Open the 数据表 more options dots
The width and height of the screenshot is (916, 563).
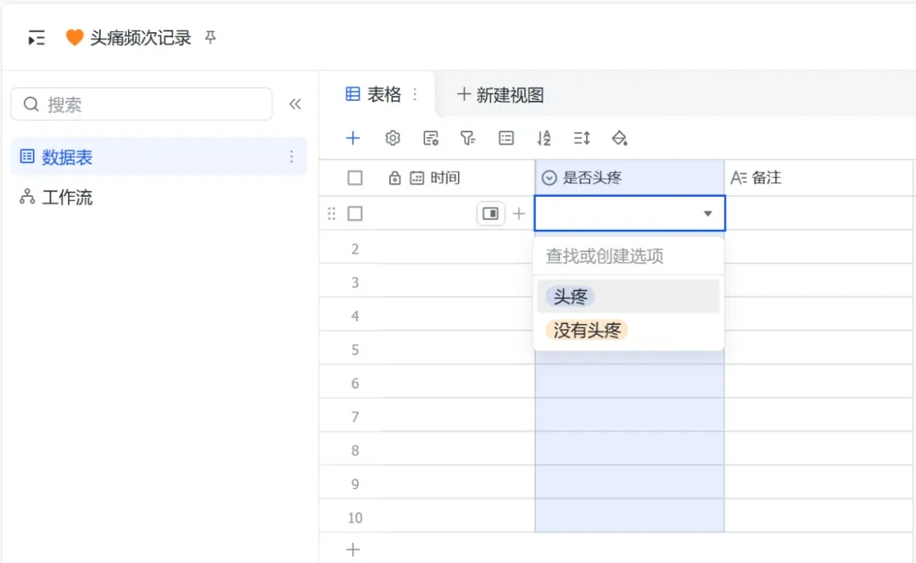click(x=292, y=157)
